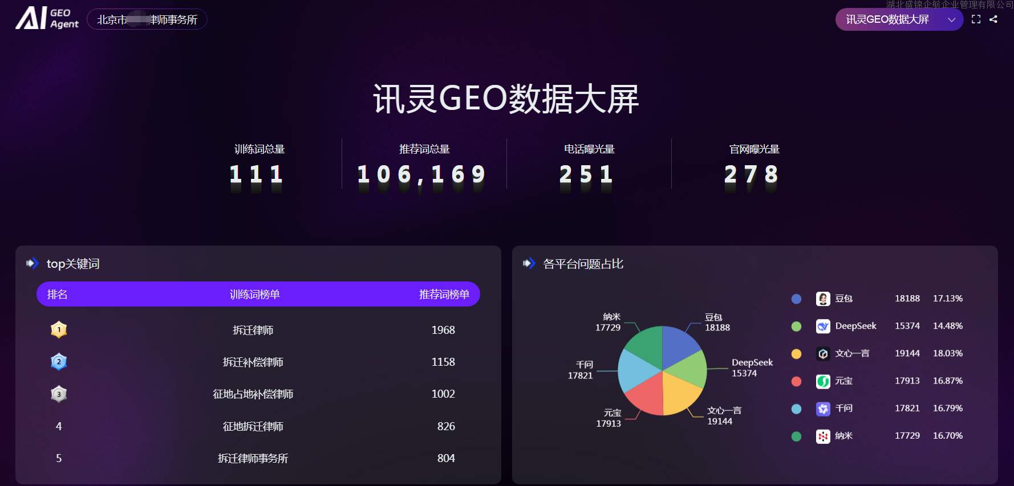The height and width of the screenshot is (486, 1014).
Task: Toggle the light green DeepSeek legend dot
Action: point(797,326)
